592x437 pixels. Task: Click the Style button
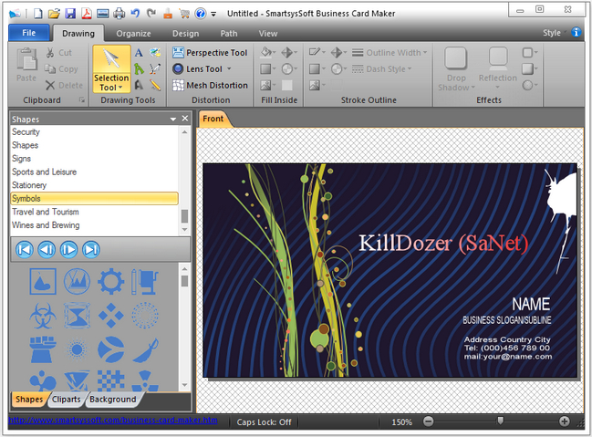coord(552,33)
